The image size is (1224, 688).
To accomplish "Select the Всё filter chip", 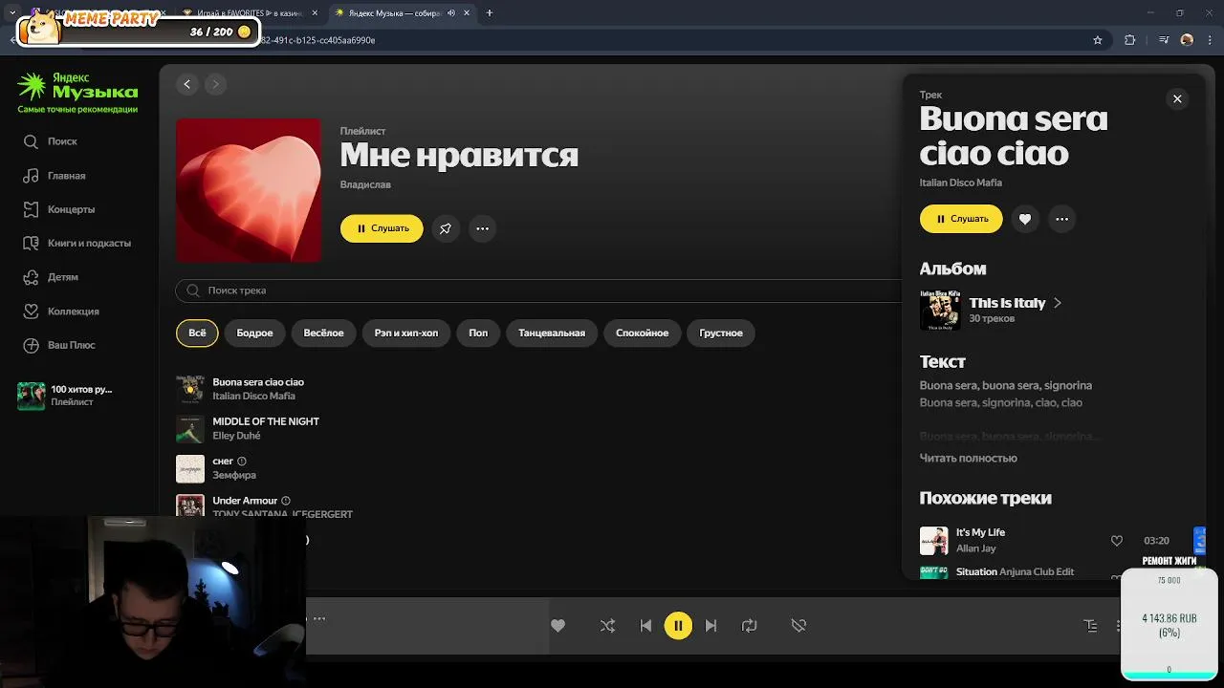I will point(197,333).
